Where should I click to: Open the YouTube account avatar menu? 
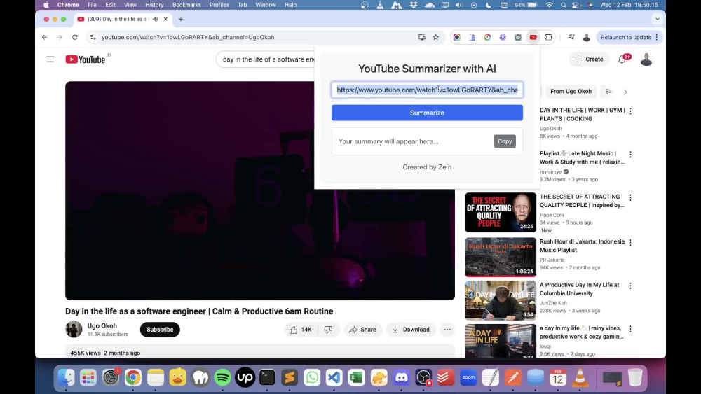pos(646,59)
